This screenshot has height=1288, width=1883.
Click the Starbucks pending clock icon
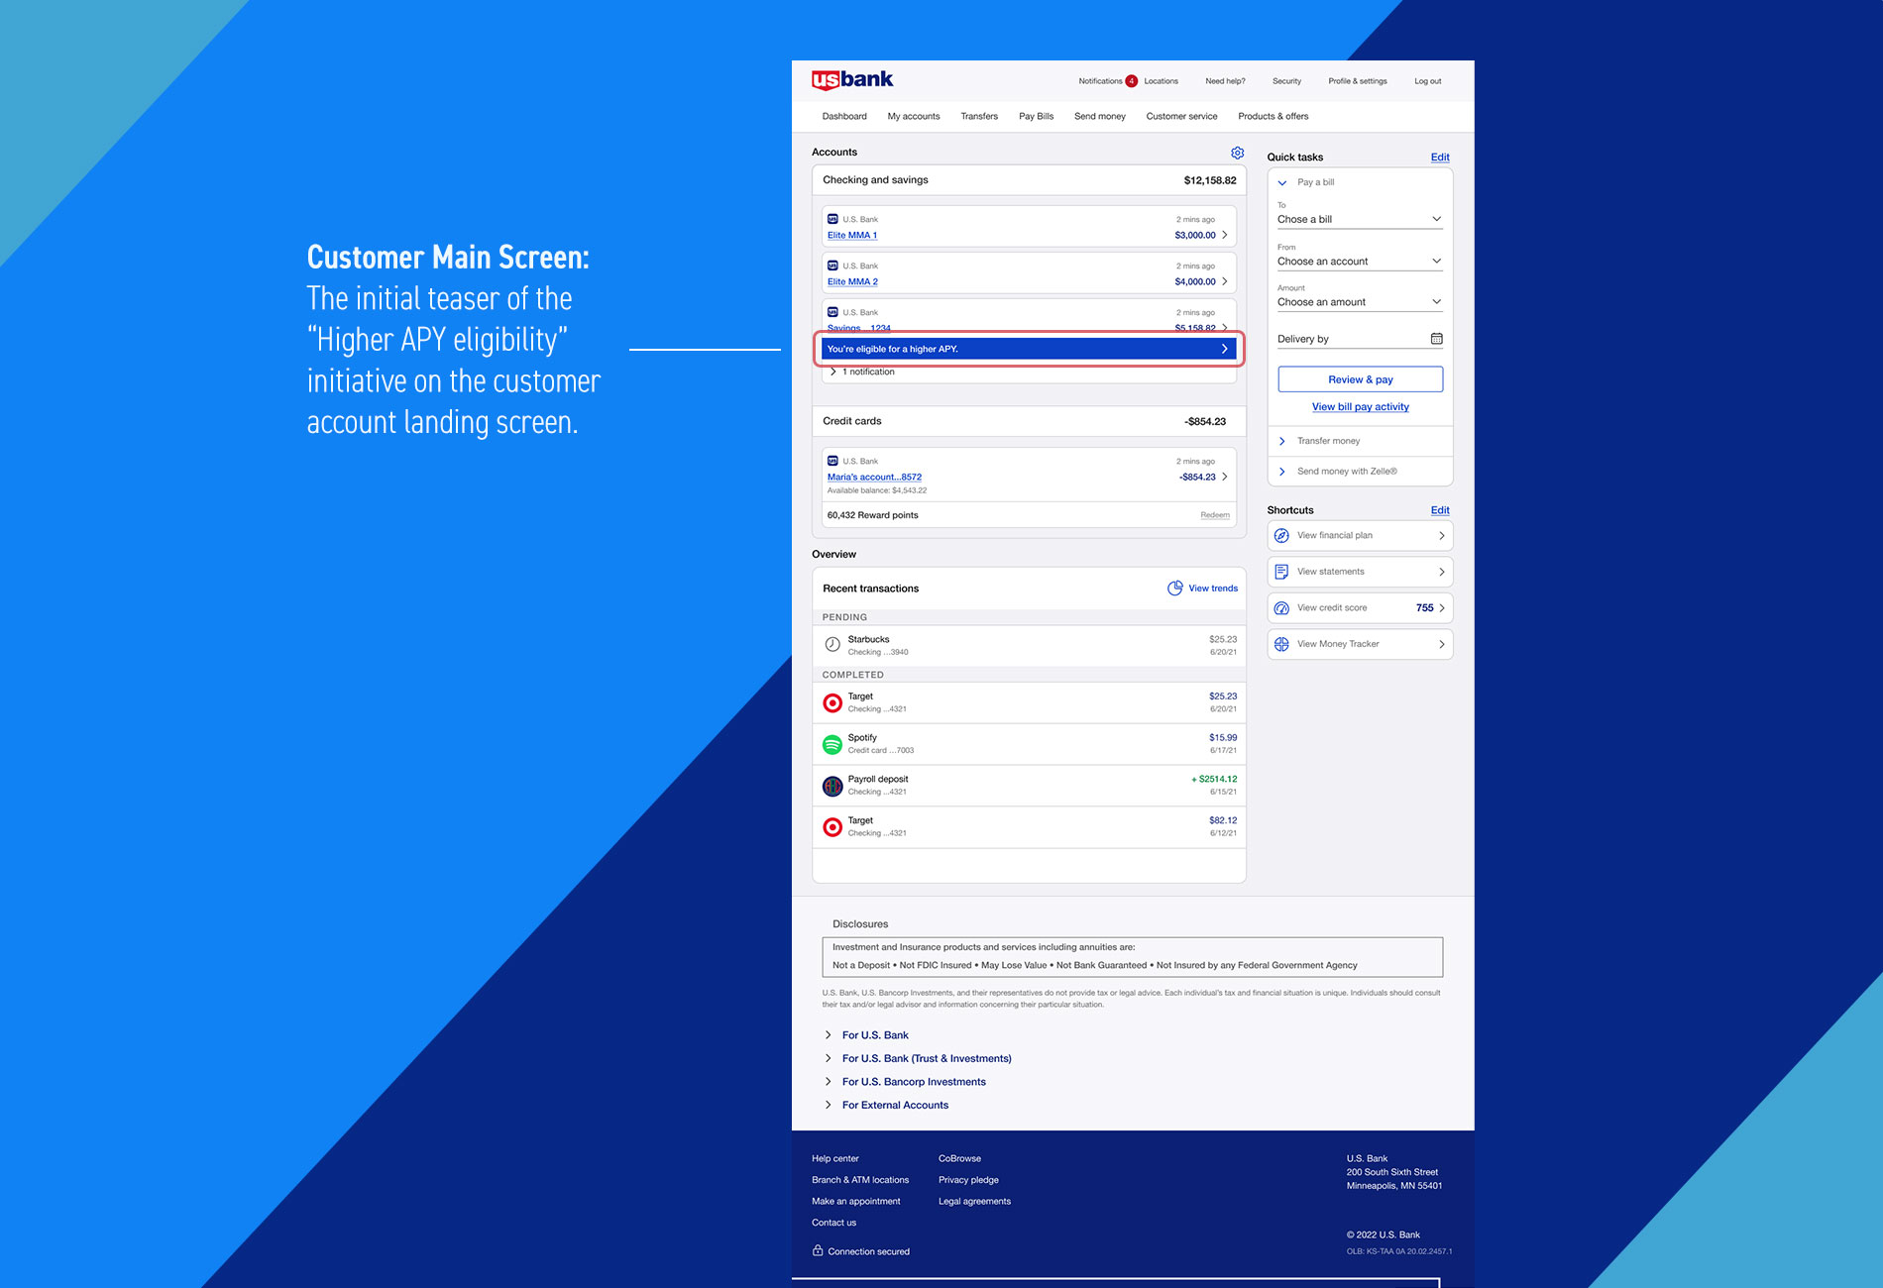pyautogui.click(x=832, y=645)
